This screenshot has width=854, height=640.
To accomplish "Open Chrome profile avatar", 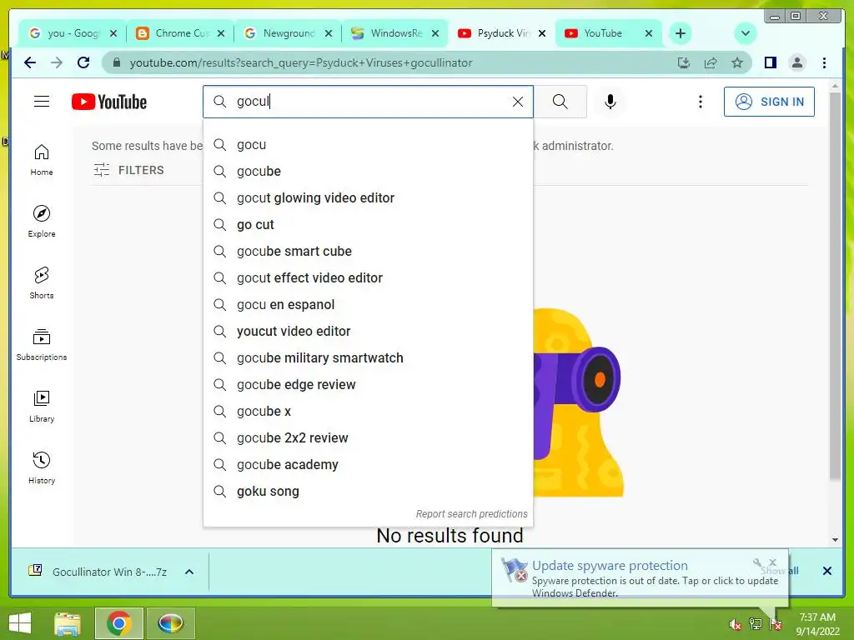I will click(x=796, y=62).
